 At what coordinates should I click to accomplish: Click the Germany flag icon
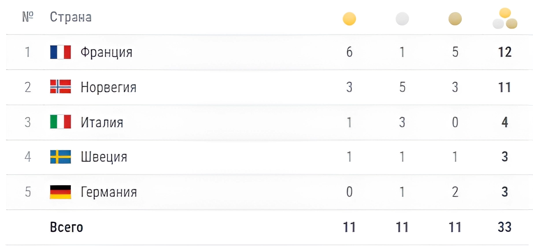click(x=60, y=192)
